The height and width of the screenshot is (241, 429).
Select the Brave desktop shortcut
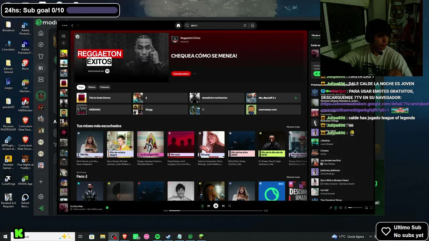25,65
